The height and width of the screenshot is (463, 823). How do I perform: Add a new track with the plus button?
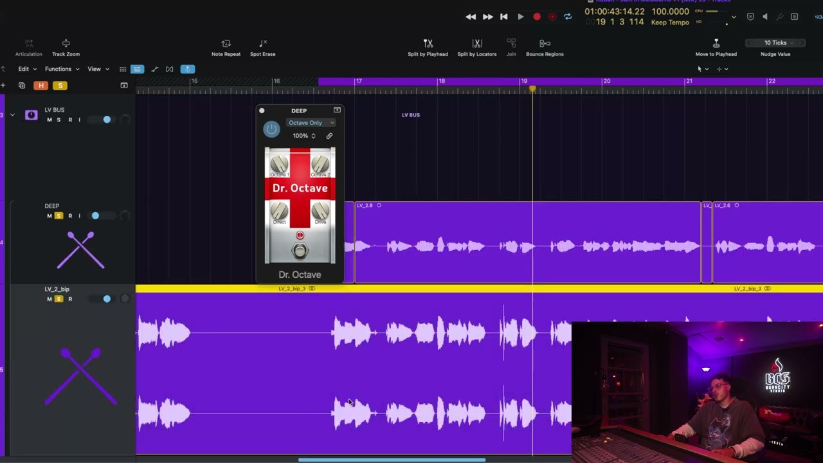coord(3,86)
